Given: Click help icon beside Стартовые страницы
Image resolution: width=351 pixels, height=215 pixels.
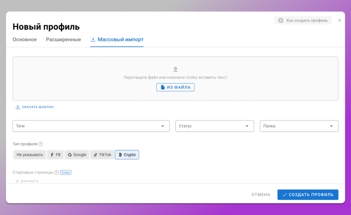Looking at the screenshot, I should [57, 172].
